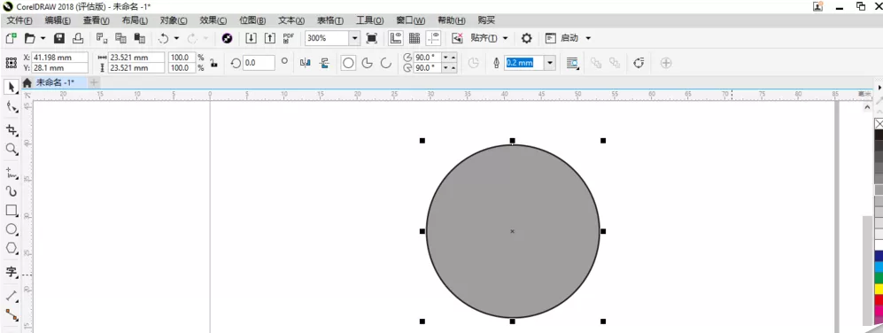Choose the full Ellipse shape type

point(349,63)
